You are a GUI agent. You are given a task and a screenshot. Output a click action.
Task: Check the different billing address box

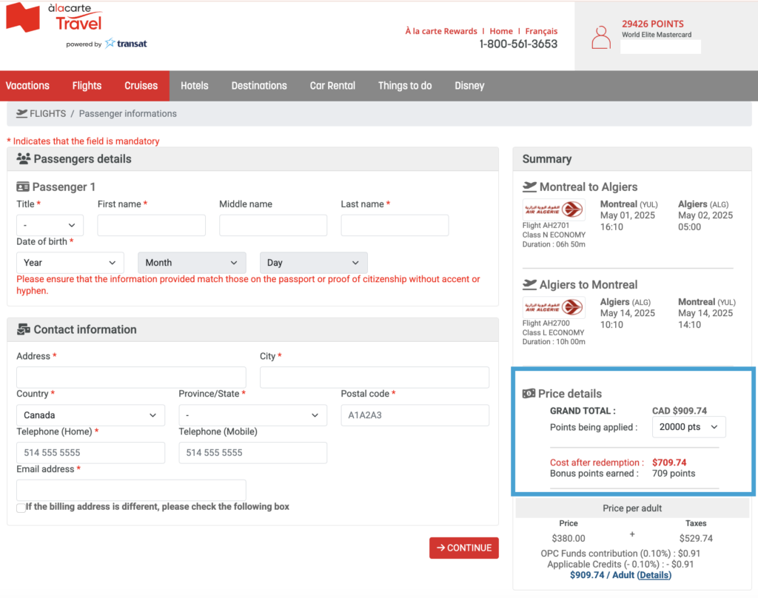tap(21, 508)
